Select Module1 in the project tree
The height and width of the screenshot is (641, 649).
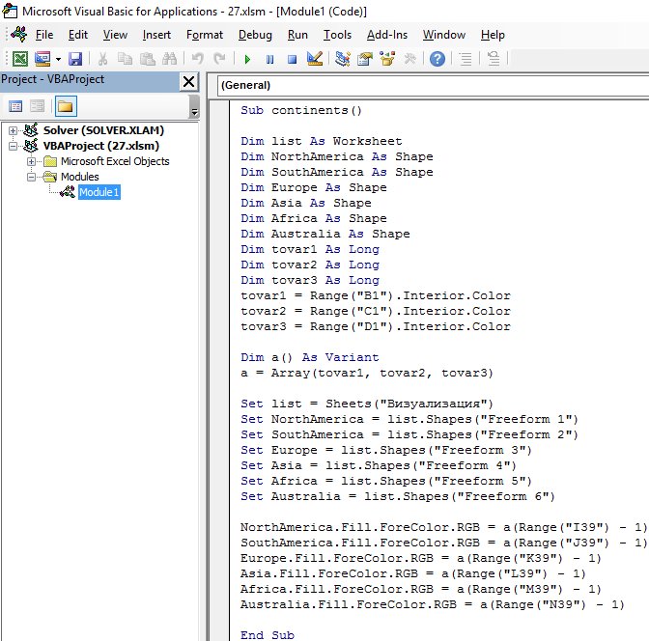[x=99, y=192]
